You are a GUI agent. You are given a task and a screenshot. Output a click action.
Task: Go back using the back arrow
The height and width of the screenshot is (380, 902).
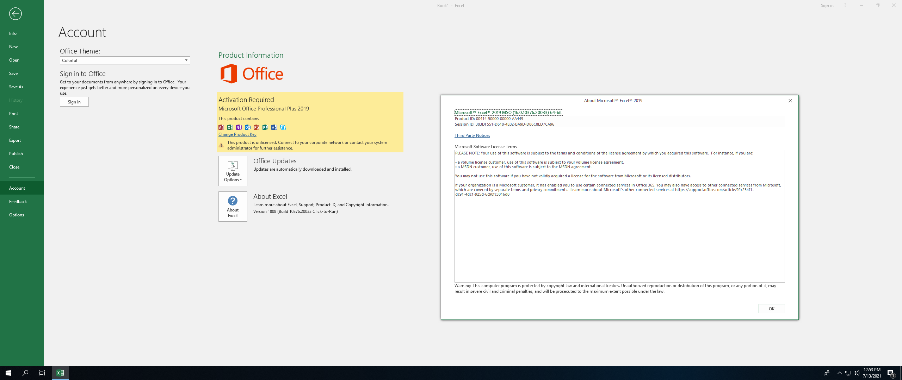coord(15,14)
